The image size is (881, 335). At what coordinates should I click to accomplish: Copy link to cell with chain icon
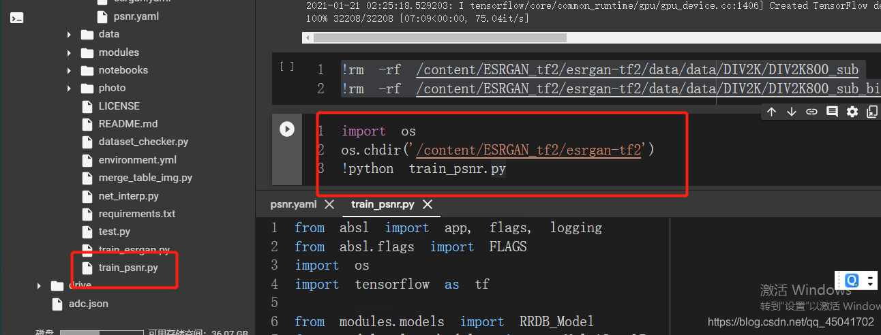coord(811,112)
